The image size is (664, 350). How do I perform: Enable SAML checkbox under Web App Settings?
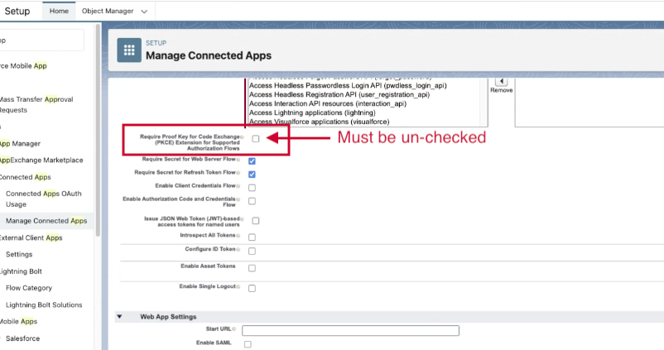(248, 344)
